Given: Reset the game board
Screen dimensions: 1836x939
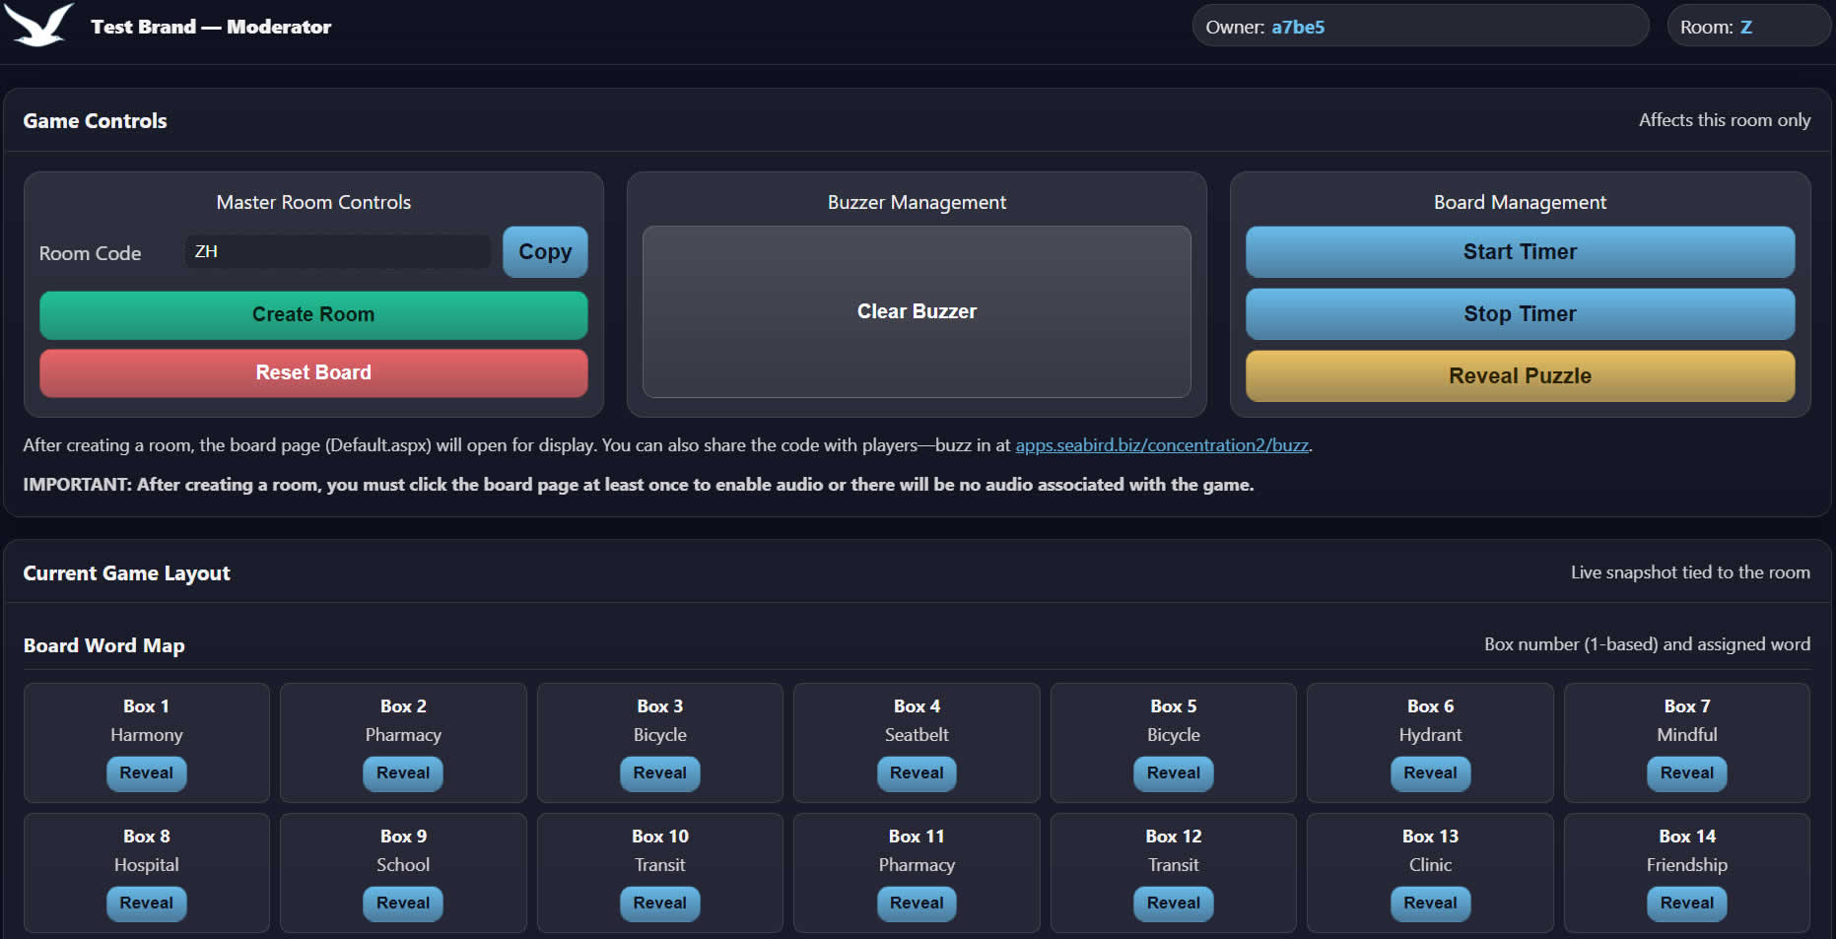Looking at the screenshot, I should [x=312, y=372].
